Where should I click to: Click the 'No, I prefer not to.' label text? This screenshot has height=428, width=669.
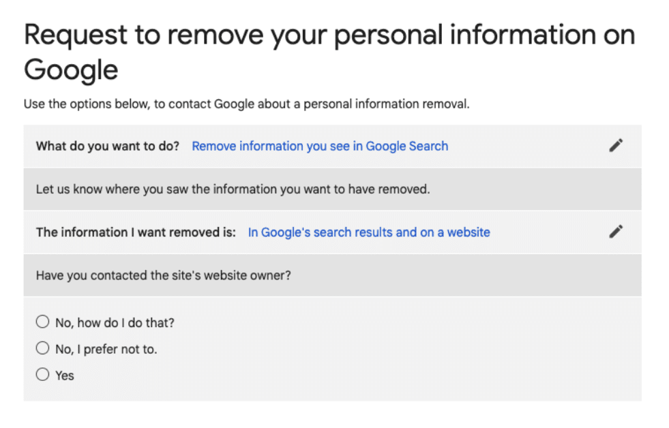(x=106, y=349)
